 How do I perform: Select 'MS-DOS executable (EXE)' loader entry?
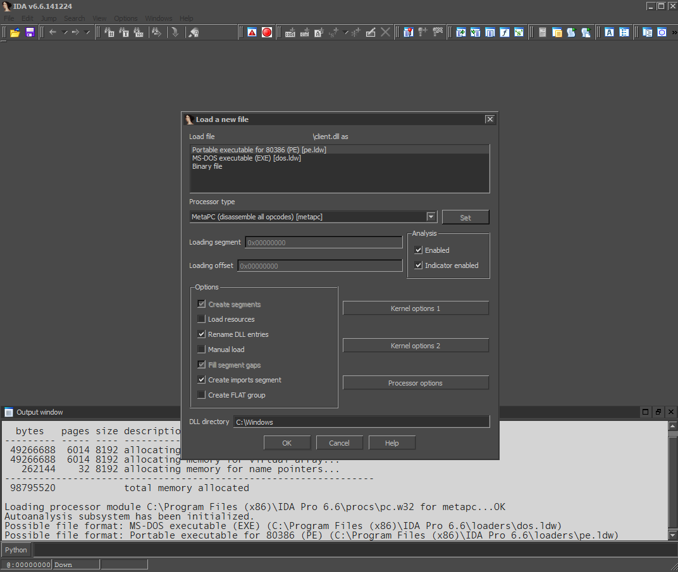(340, 158)
